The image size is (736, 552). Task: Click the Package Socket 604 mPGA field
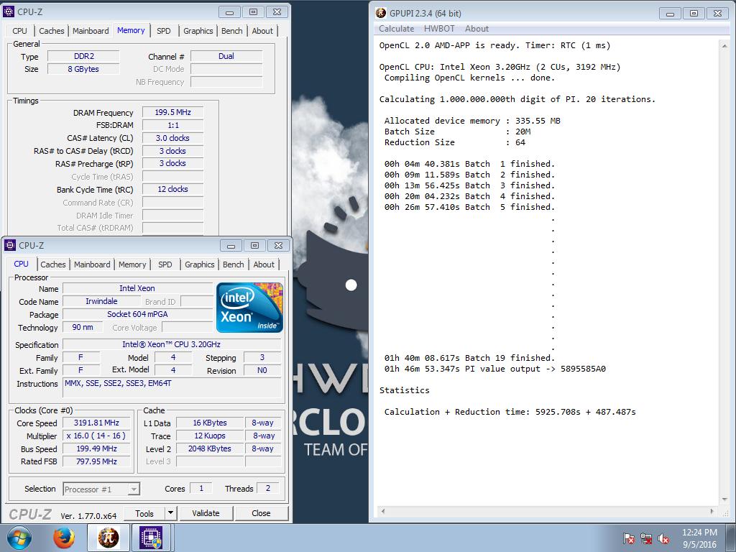(137, 315)
